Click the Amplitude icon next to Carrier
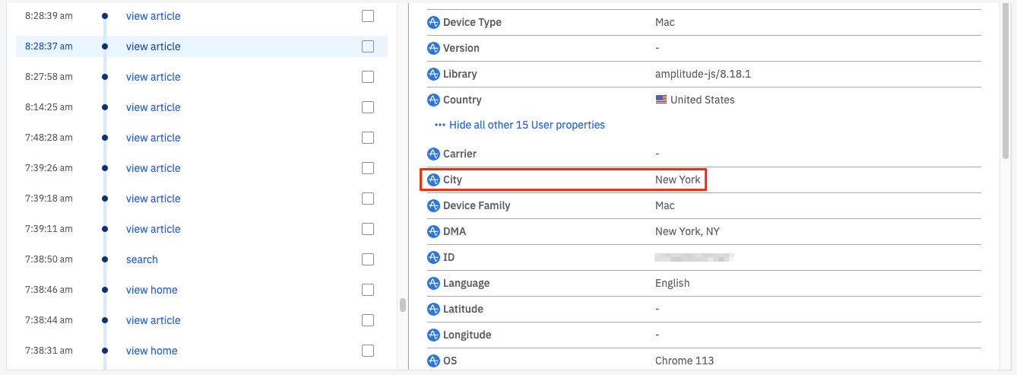 (434, 154)
